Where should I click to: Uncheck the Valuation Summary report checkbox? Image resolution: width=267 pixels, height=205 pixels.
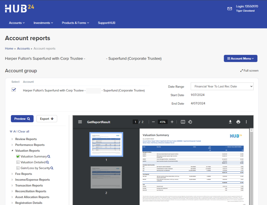coord(18,157)
